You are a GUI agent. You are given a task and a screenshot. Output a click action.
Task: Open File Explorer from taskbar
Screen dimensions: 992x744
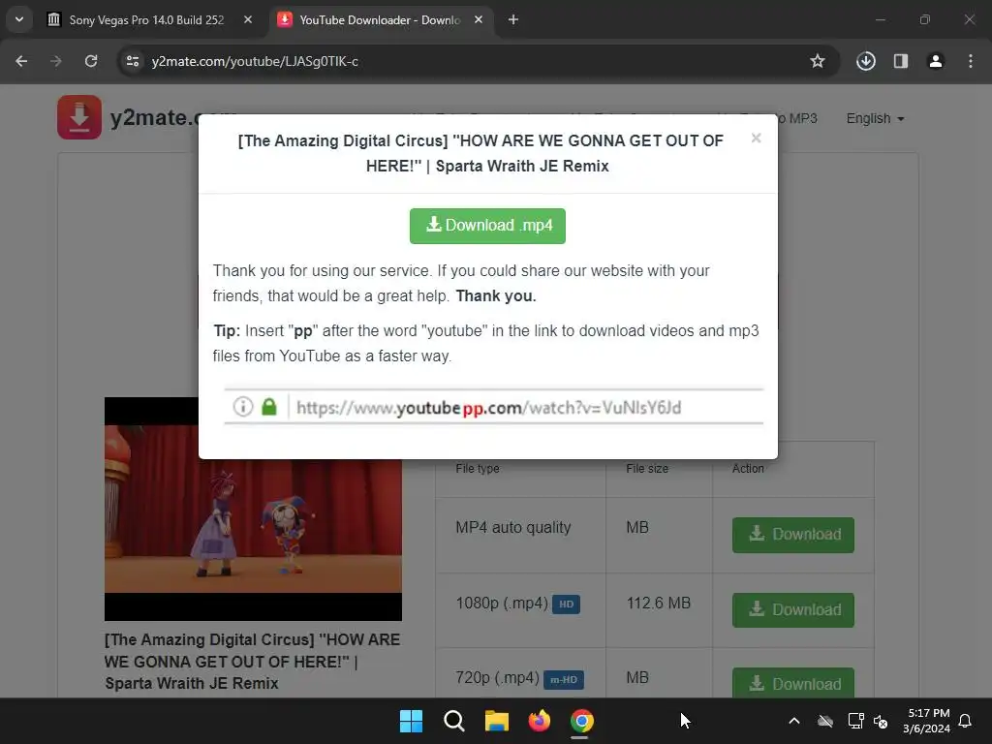coord(497,721)
